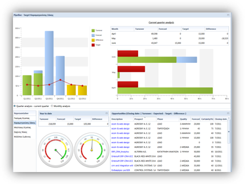Click the blue Forecast legend swatch
The height and width of the screenshot is (184, 245).
point(93,35)
